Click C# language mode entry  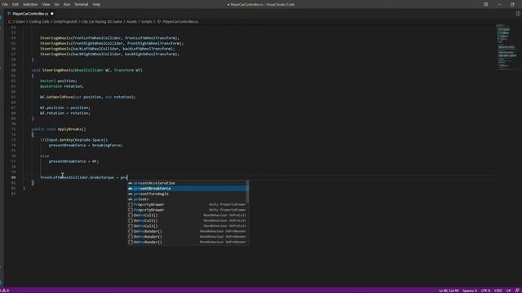pos(508,291)
